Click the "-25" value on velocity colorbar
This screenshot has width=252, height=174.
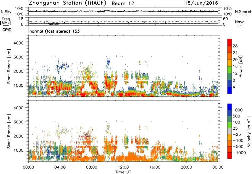[237, 134]
